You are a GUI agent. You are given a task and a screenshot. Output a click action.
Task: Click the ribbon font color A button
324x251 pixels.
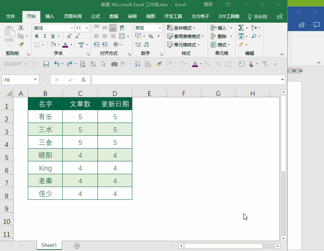pos(65,45)
